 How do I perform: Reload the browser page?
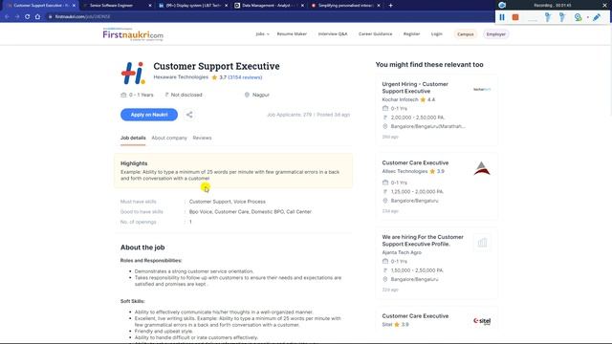click(x=27, y=17)
